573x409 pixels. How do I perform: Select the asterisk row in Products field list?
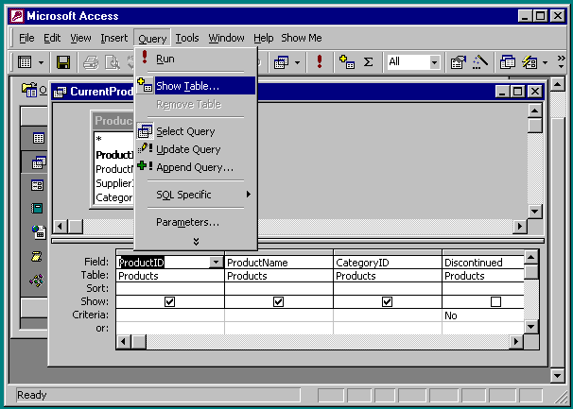(x=113, y=139)
